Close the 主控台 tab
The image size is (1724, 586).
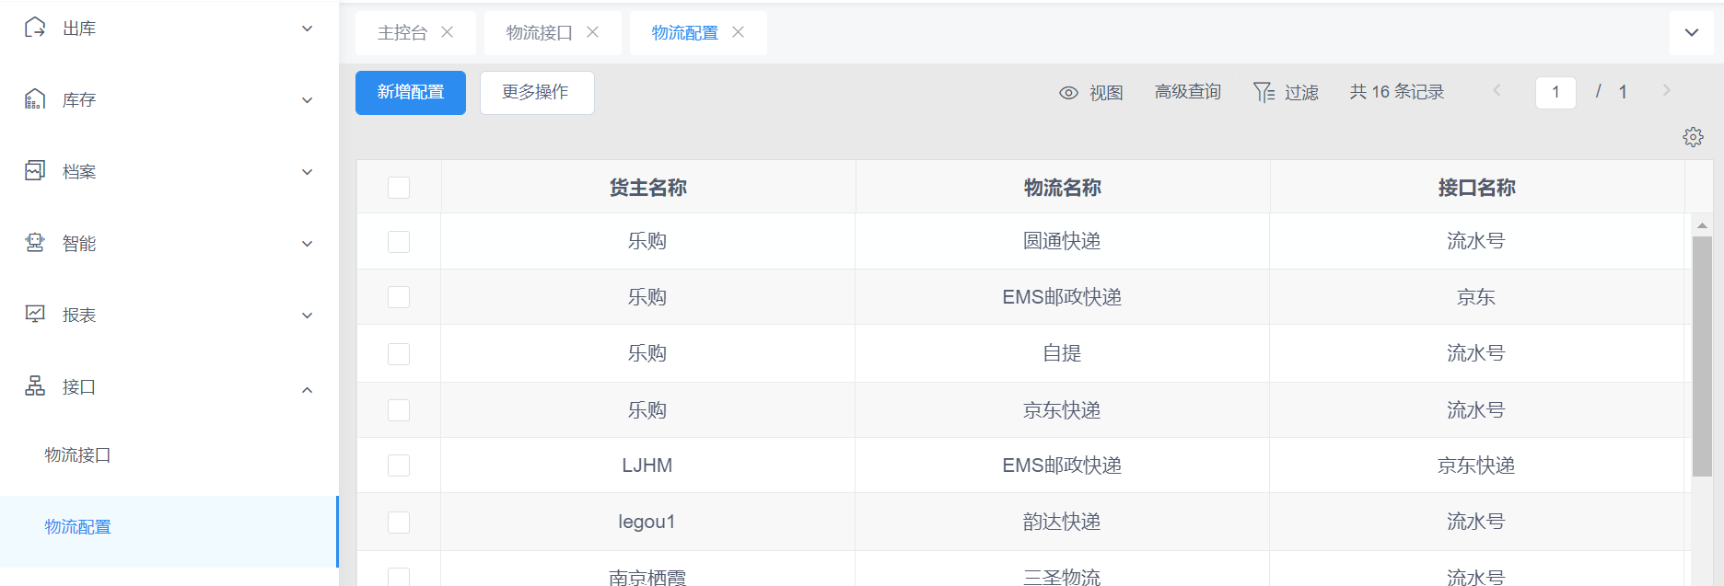pos(448,32)
